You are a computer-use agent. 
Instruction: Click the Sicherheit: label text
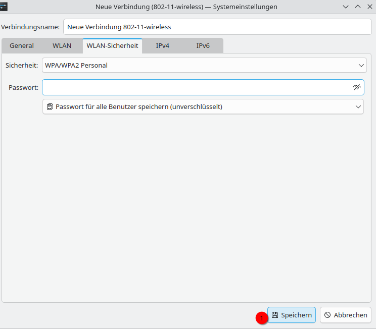(22, 65)
